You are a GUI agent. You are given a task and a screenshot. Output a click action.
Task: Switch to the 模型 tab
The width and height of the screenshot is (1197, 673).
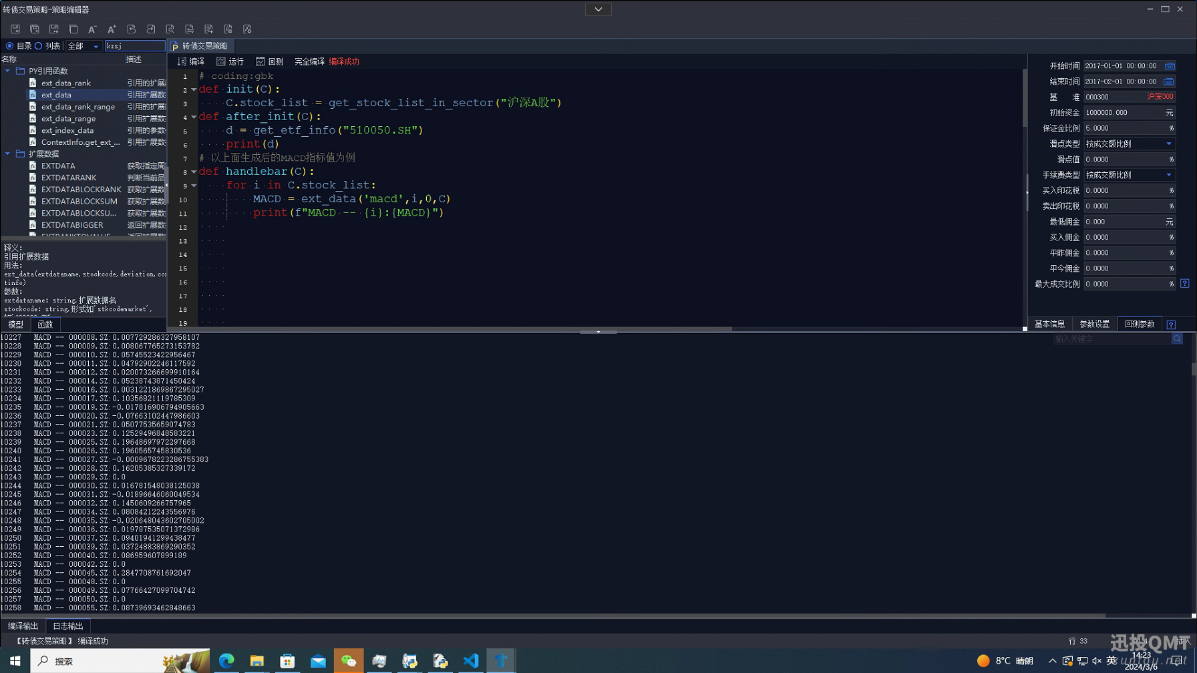pos(15,324)
